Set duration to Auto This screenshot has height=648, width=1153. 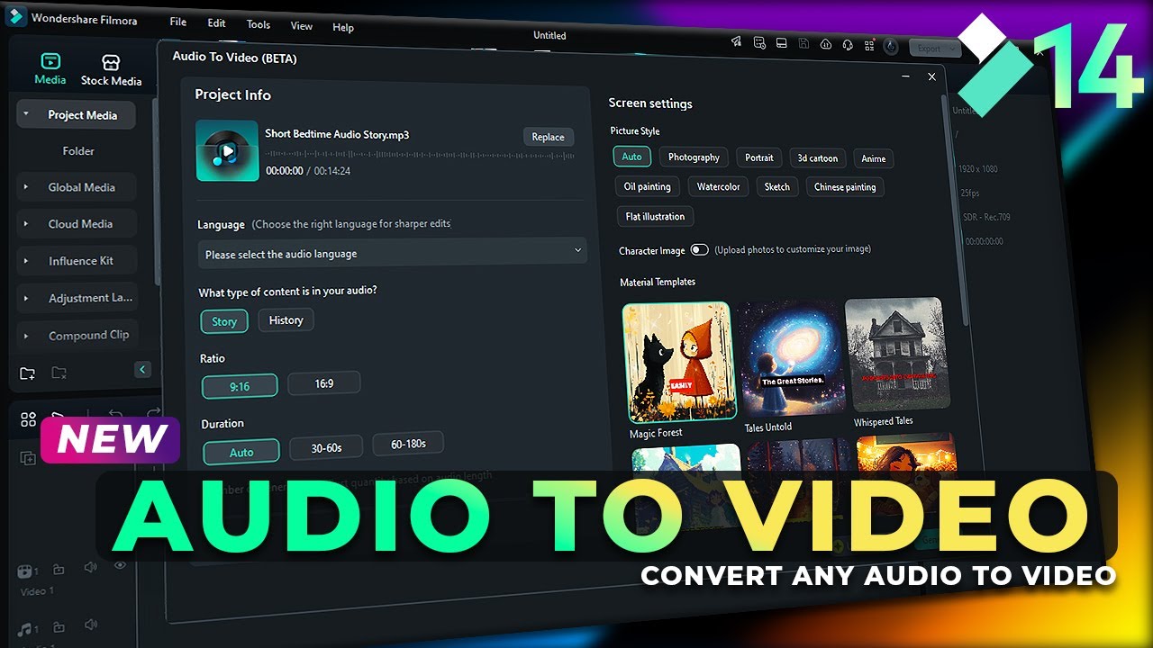pyautogui.click(x=241, y=452)
